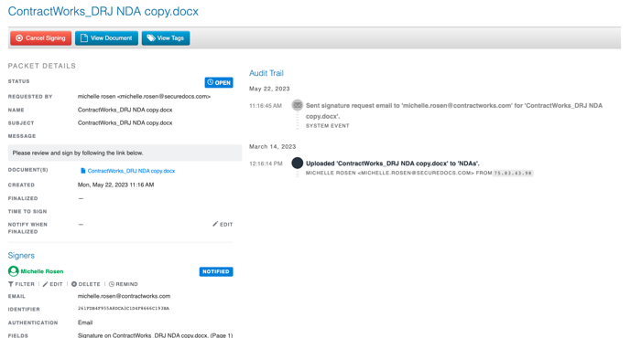This screenshot has width=630, height=338.
Task: Open the View Tags button
Action: click(x=166, y=38)
